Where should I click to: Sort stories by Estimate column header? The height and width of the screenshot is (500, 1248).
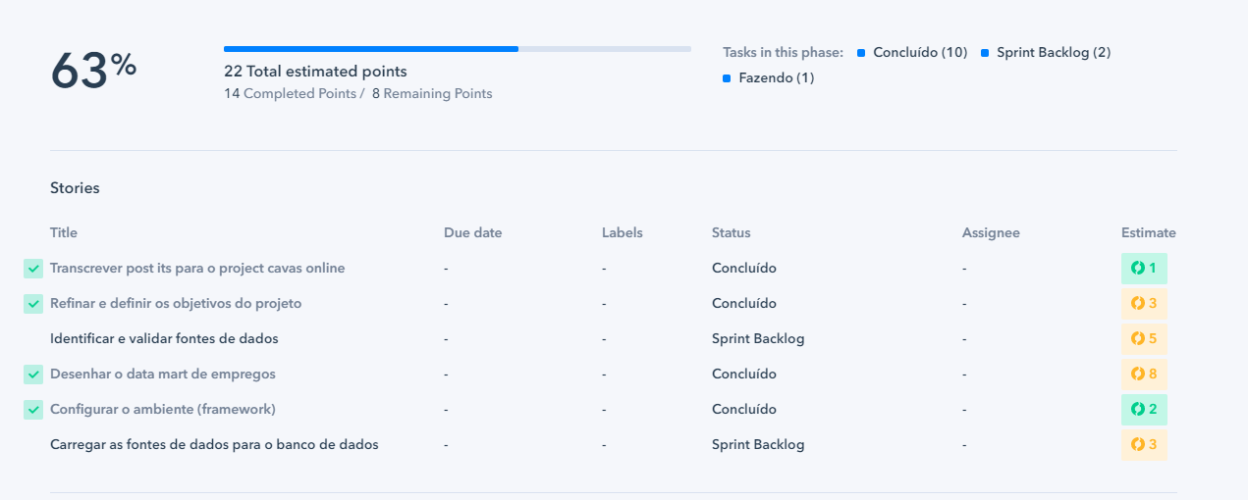[1149, 232]
